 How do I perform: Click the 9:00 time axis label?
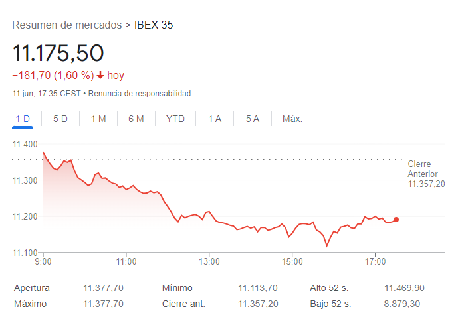click(43, 262)
